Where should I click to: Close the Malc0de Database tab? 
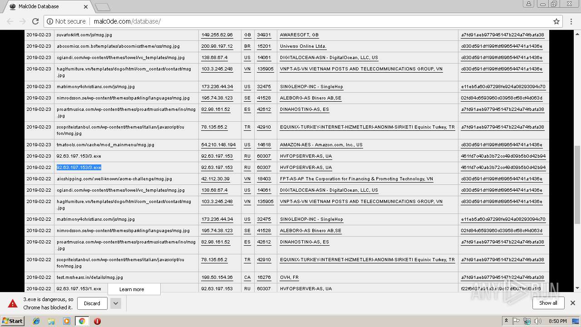pyautogui.click(x=86, y=7)
